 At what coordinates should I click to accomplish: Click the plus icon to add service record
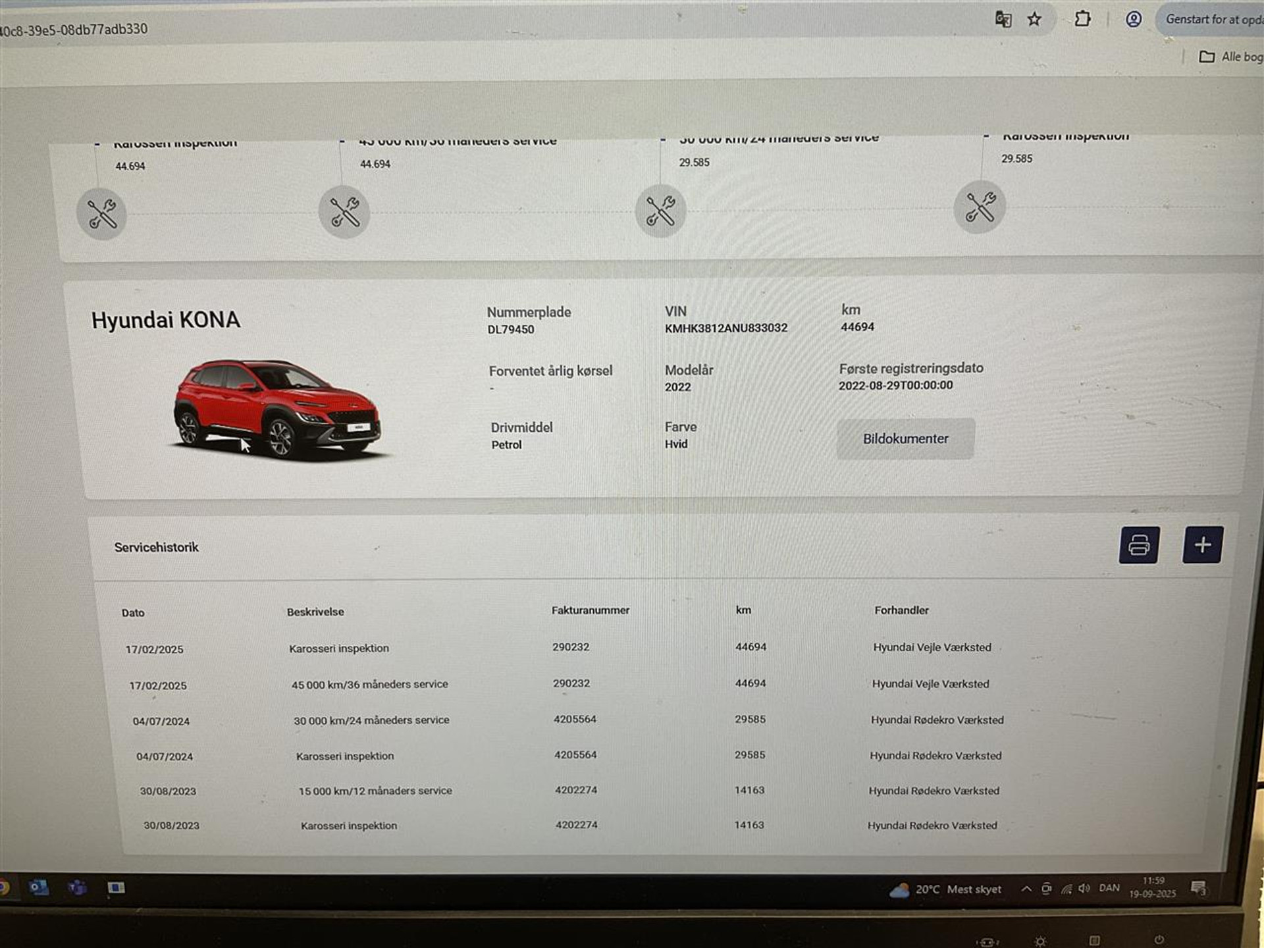[x=1202, y=544]
